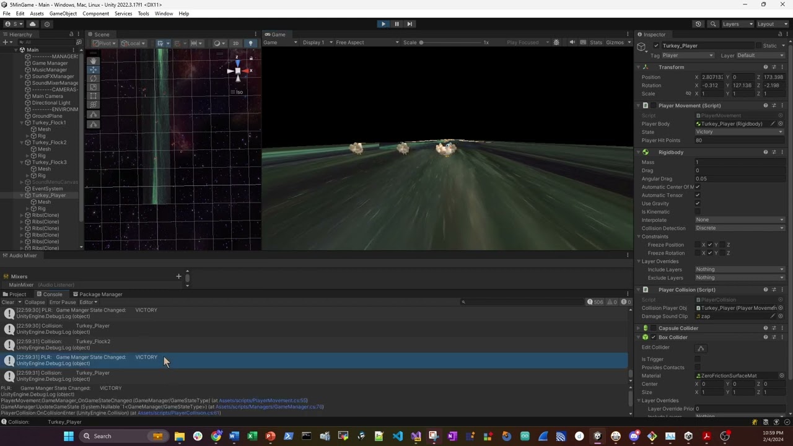Click the Player Hit Points field

[x=740, y=141]
